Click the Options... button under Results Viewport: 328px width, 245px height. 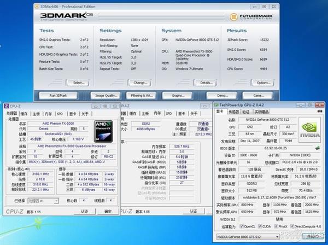tap(263, 83)
